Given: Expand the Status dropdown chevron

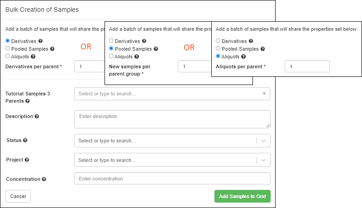Looking at the screenshot, I should (264, 141).
